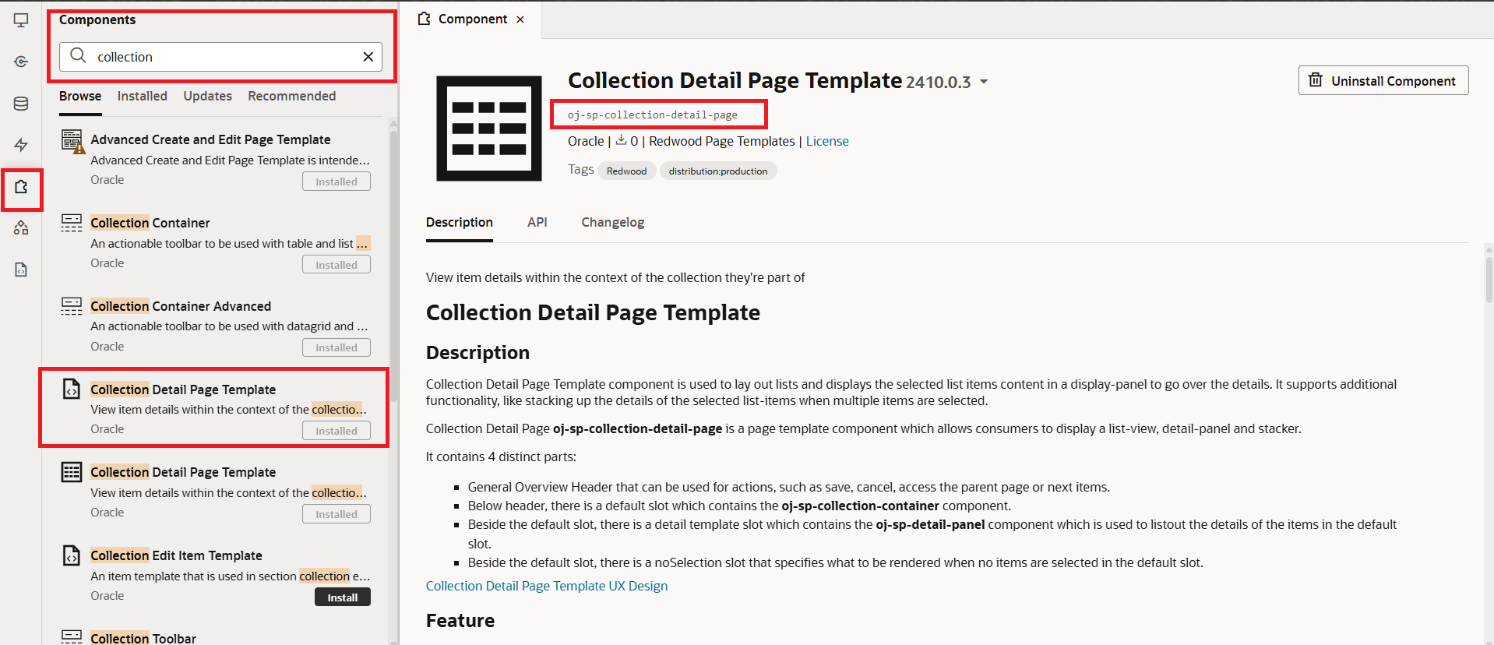
Task: Click the trash icon in Uninstall Component
Action: coord(1316,80)
